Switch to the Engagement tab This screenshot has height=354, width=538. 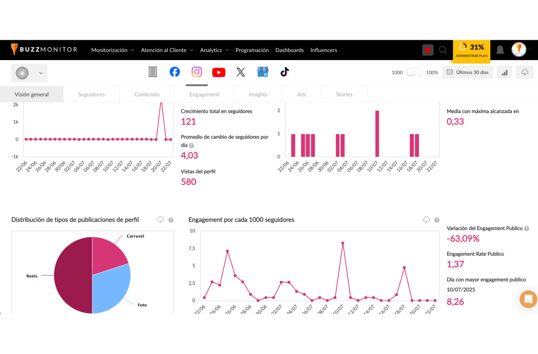pyautogui.click(x=204, y=94)
